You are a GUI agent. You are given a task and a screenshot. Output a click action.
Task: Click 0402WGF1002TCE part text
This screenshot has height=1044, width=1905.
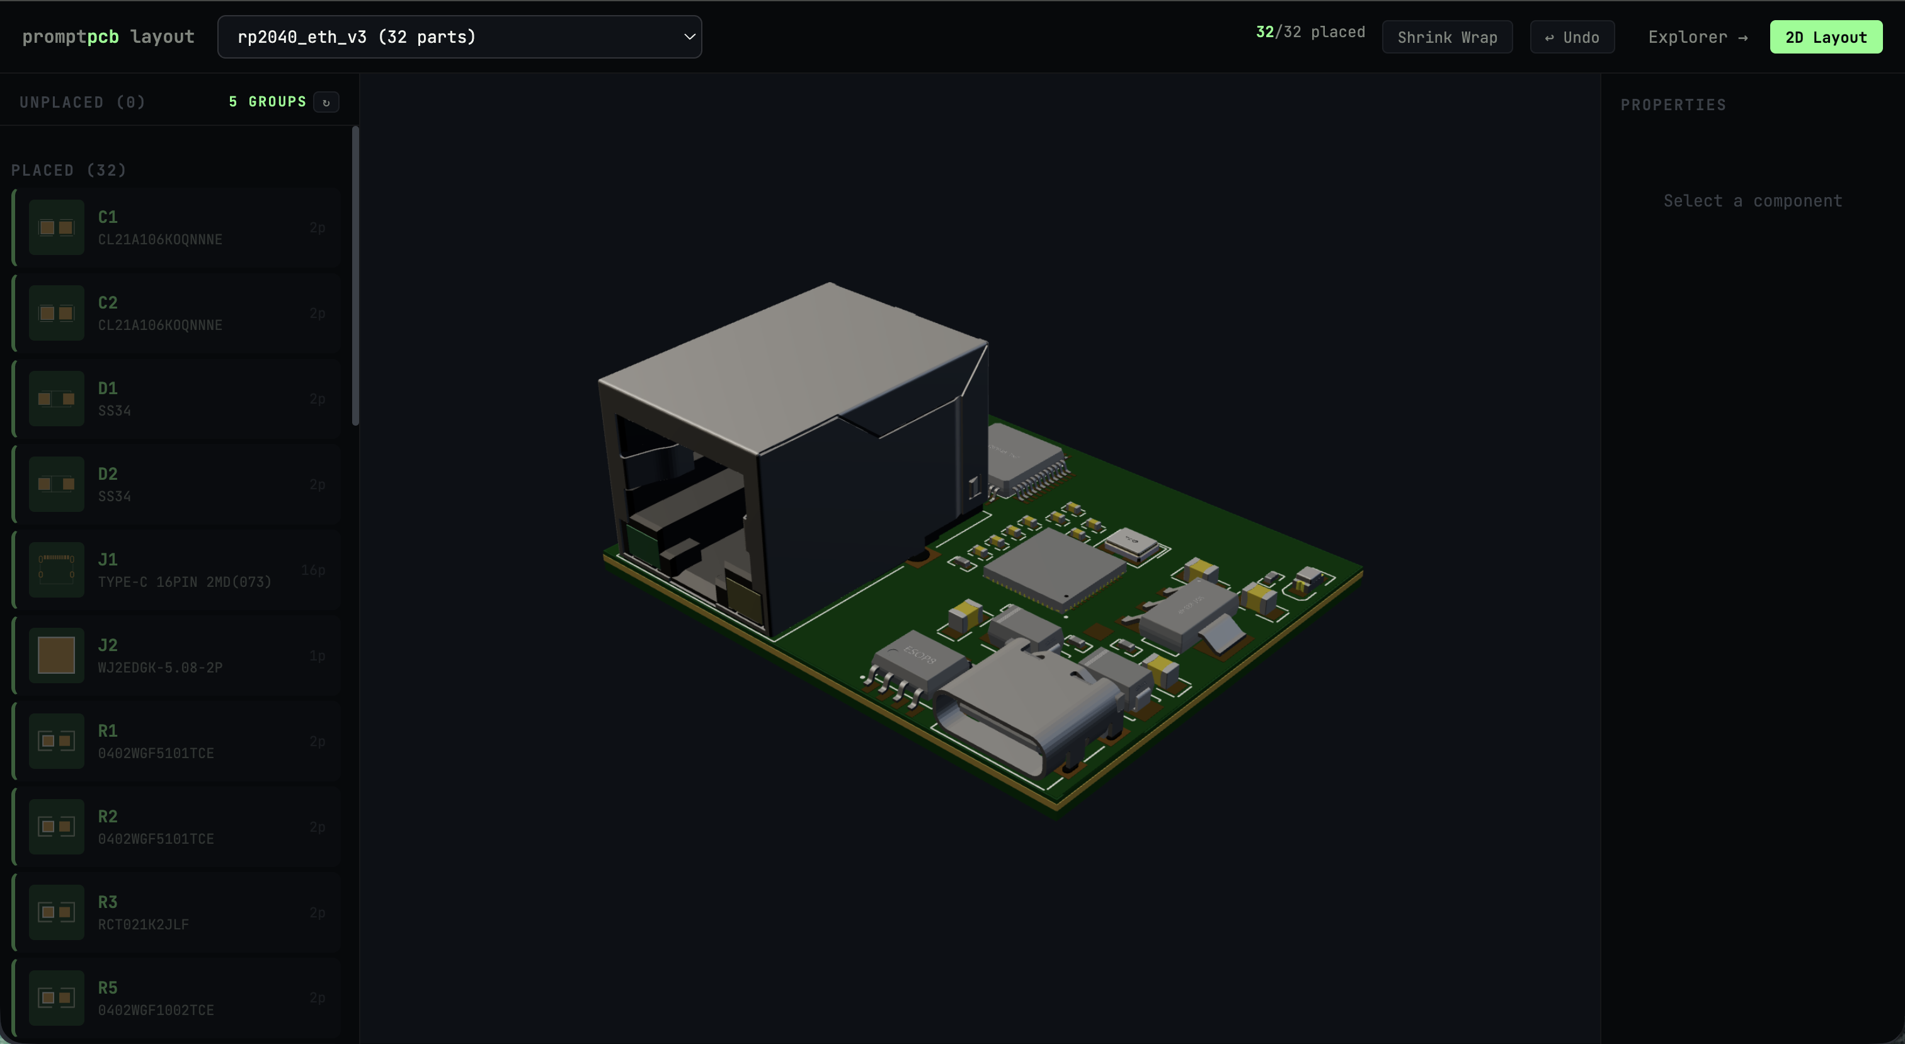pyautogui.click(x=156, y=1011)
